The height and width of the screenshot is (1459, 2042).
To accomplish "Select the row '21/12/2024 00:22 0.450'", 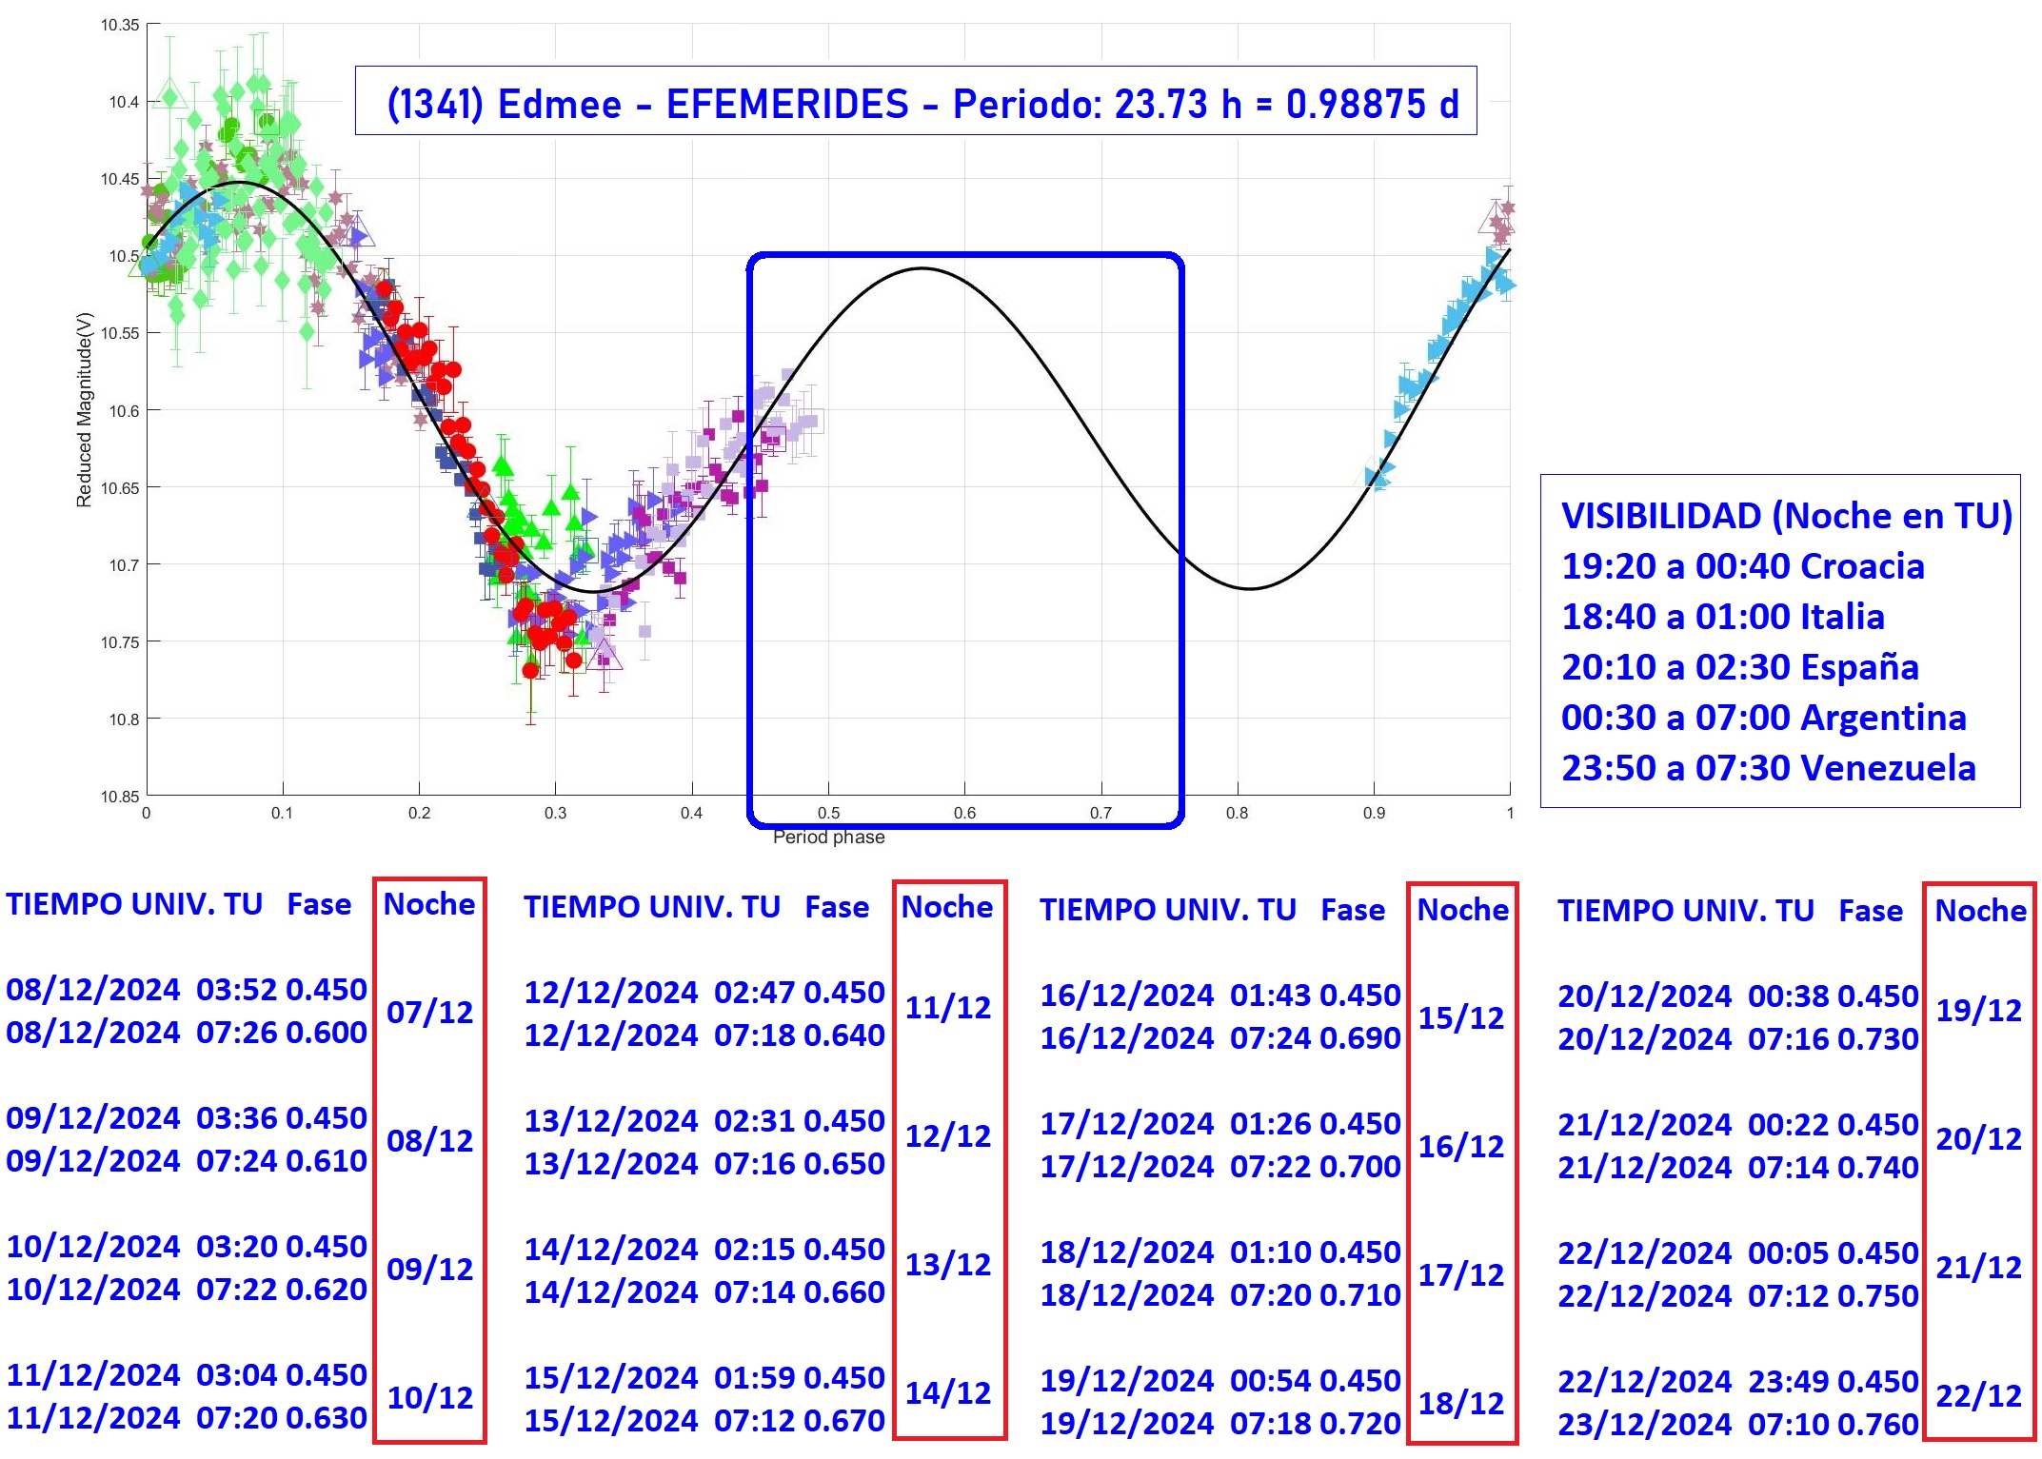I will click(x=1738, y=1125).
